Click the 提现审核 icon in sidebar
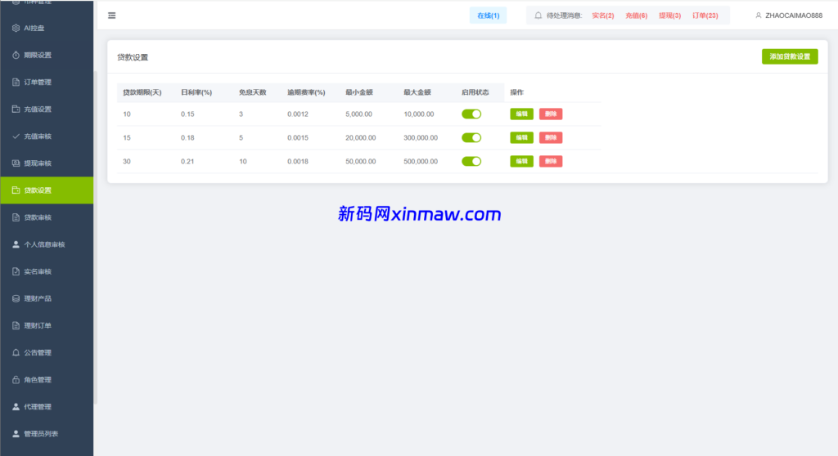The height and width of the screenshot is (456, 838). click(16, 163)
